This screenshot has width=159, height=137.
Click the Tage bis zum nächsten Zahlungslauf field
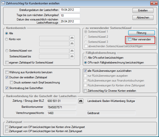click(x=70, y=15)
